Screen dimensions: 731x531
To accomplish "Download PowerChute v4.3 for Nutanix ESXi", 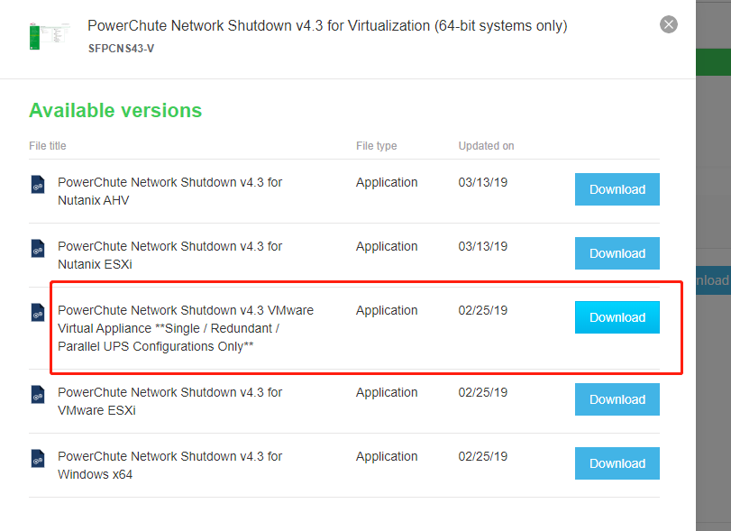I will [617, 253].
